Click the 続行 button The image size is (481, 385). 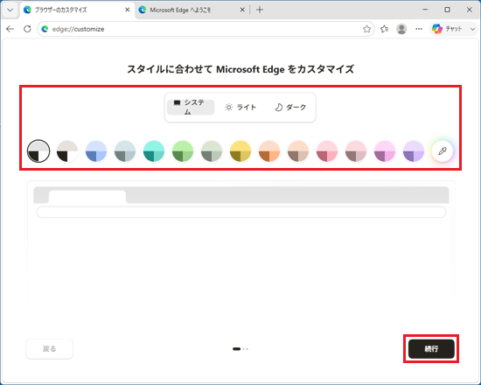431,349
